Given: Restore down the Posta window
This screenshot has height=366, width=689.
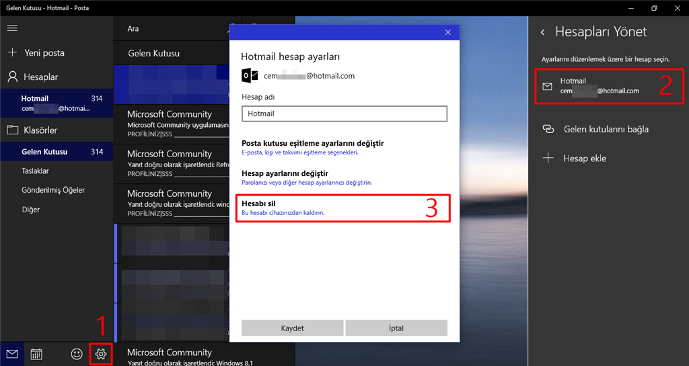Looking at the screenshot, I should pos(654,8).
